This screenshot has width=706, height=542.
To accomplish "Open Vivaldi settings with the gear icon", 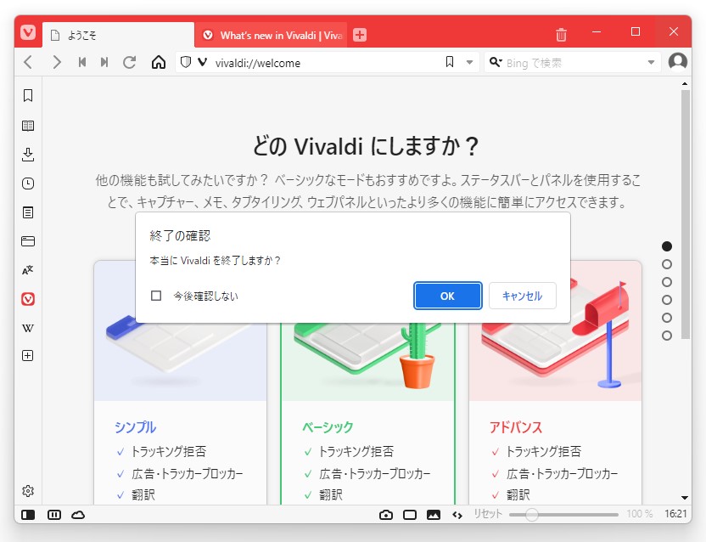I will click(x=27, y=490).
